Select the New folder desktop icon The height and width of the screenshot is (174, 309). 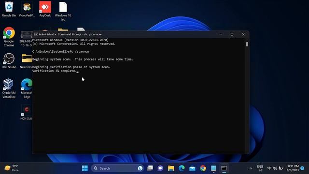click(27, 61)
